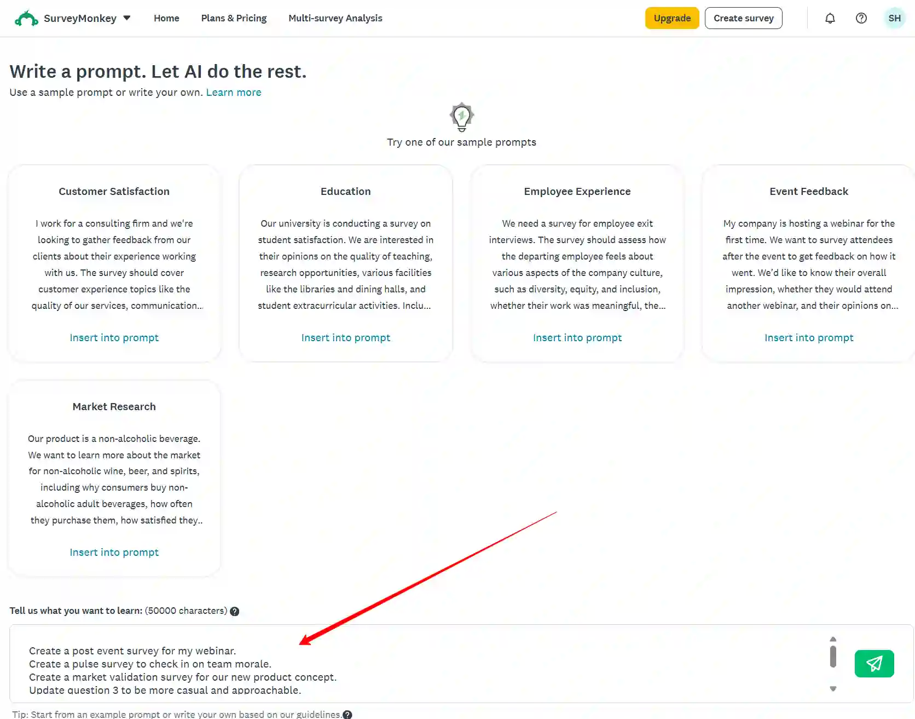Open the help question mark icon in header
This screenshot has height=719, width=915.
[x=861, y=18]
